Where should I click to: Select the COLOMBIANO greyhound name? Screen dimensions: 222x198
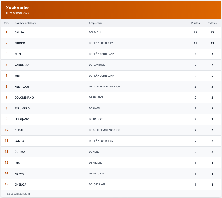(x=24, y=98)
